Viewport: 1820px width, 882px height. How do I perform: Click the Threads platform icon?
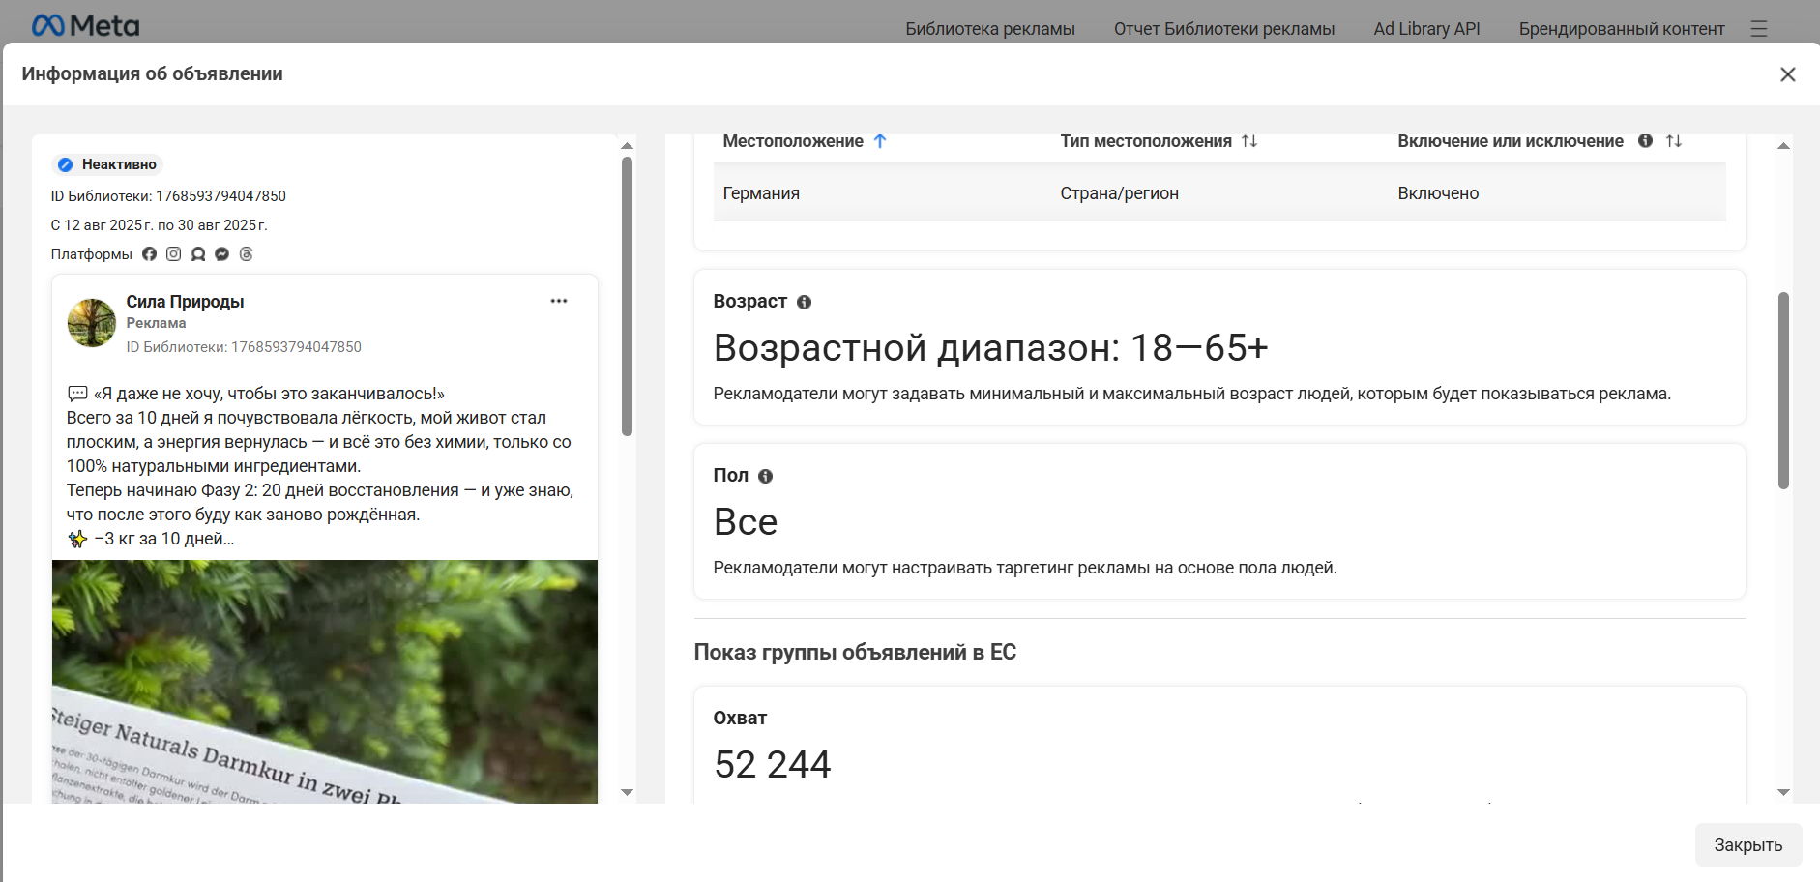pyautogui.click(x=246, y=253)
